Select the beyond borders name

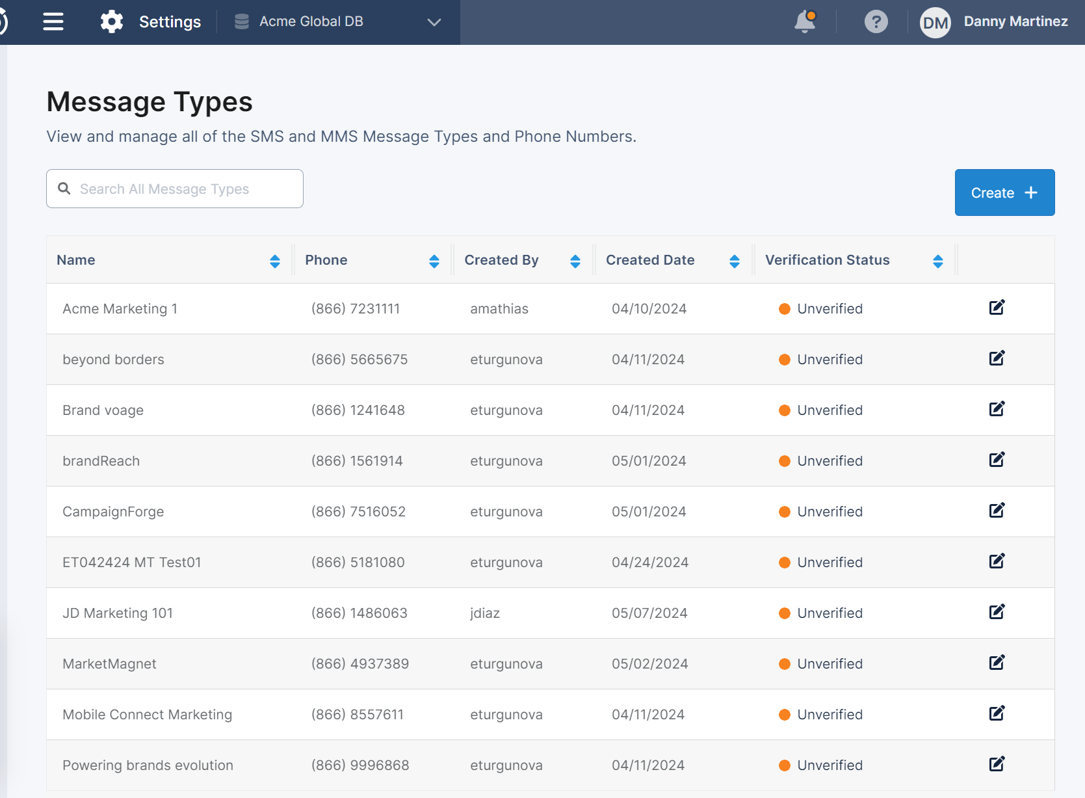[113, 360]
